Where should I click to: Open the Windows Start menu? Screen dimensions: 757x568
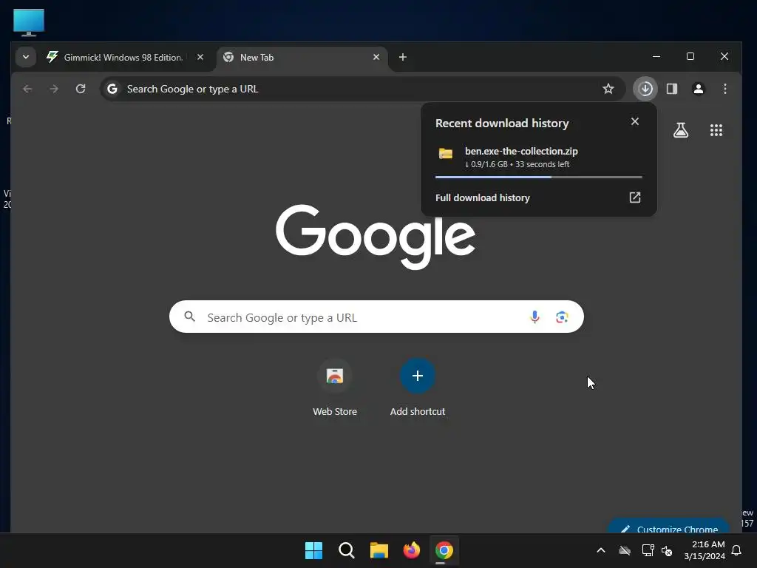click(x=313, y=550)
